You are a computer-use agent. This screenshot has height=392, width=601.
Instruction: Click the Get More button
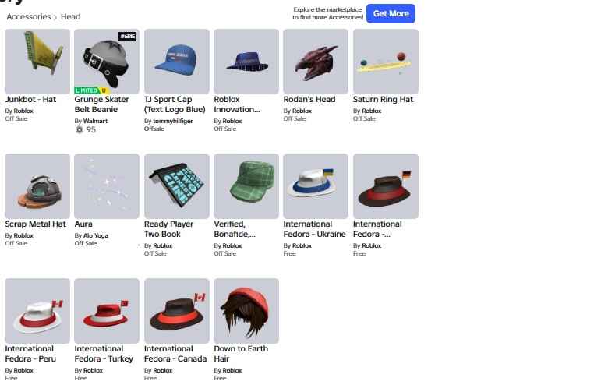[391, 13]
